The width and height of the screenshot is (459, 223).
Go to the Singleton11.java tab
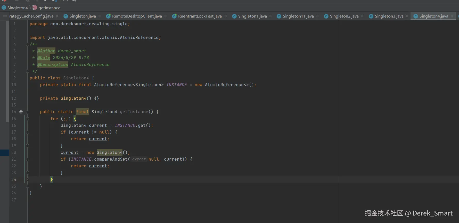click(298, 16)
